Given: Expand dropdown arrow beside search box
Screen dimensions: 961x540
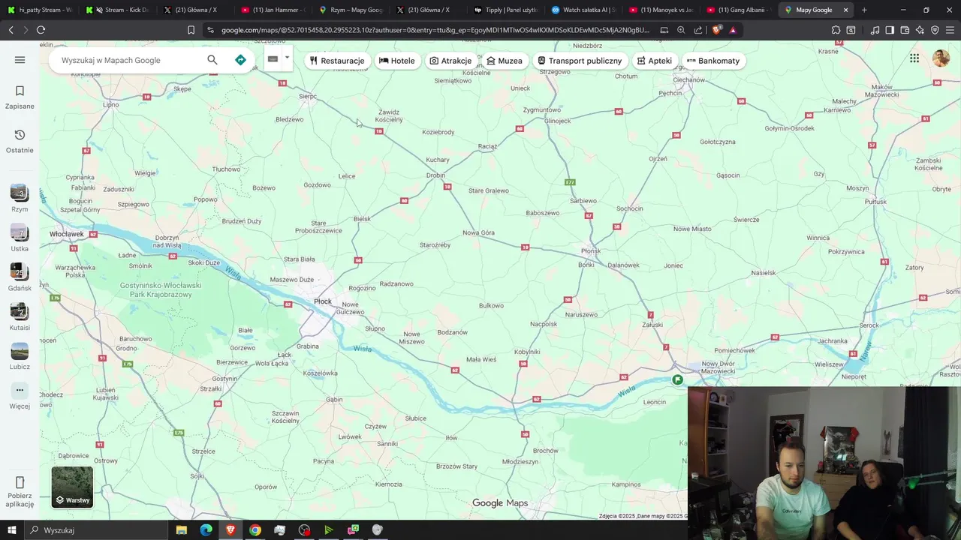Looking at the screenshot, I should pyautogui.click(x=287, y=58).
